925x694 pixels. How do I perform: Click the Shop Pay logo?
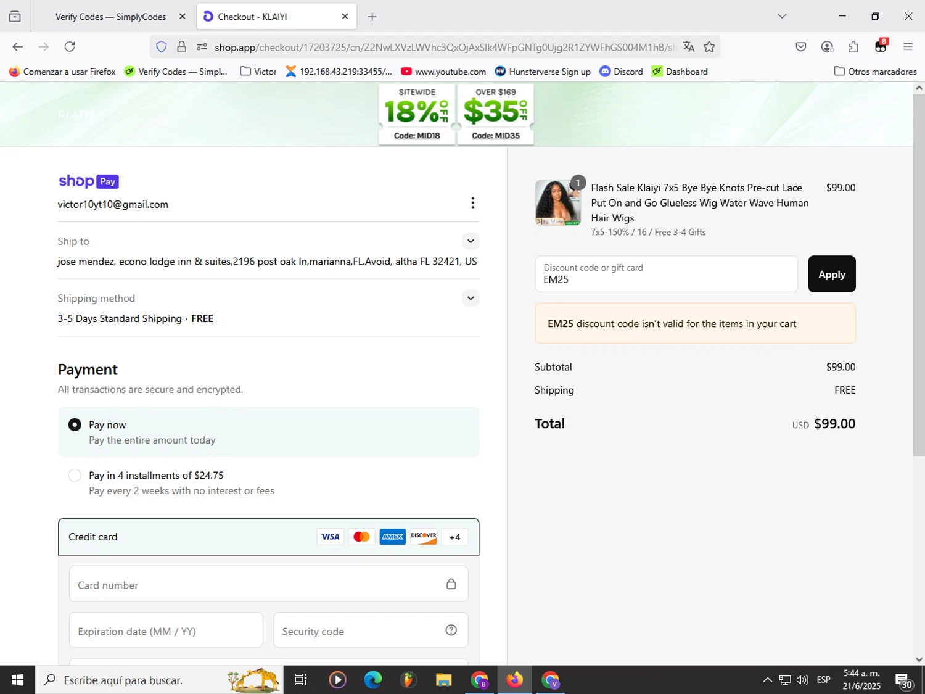click(89, 181)
